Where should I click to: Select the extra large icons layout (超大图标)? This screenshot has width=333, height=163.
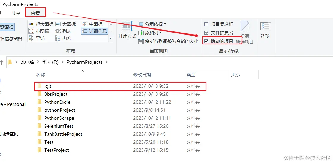pos(41,24)
